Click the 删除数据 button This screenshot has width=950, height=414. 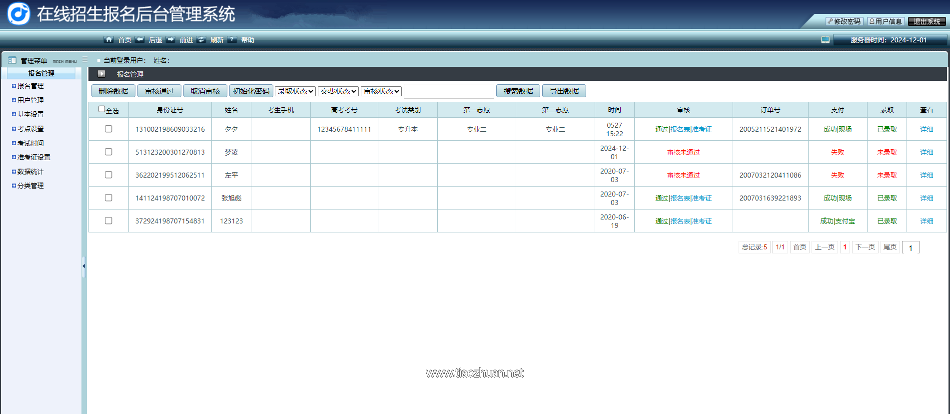coord(113,91)
